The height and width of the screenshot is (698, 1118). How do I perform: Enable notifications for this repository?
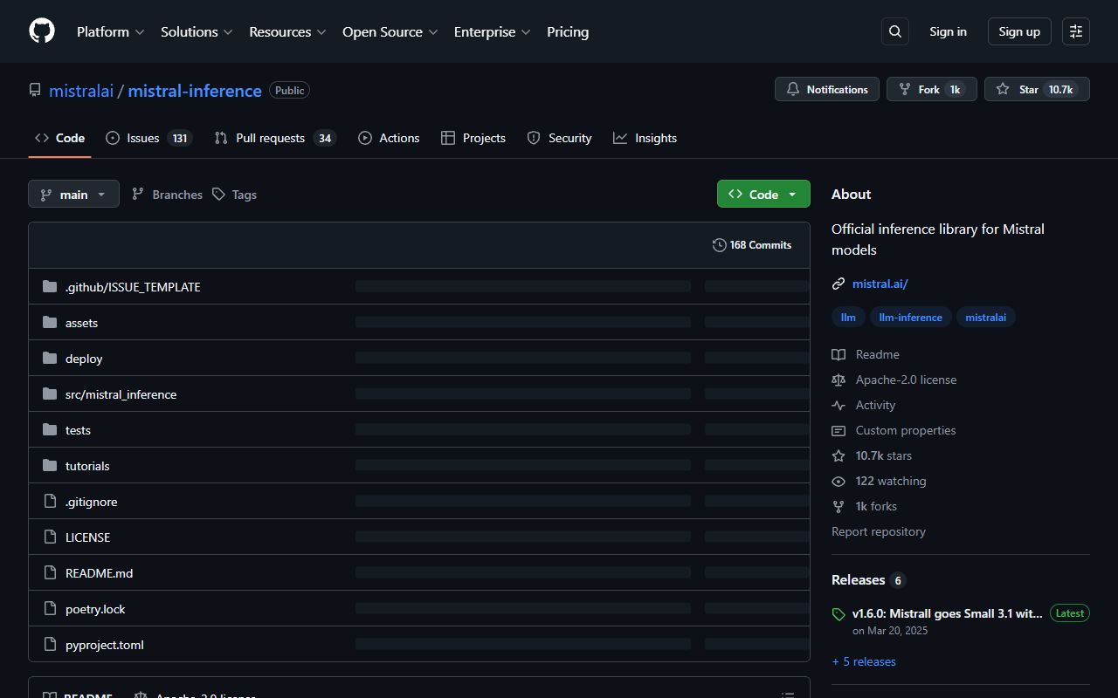coord(826,89)
